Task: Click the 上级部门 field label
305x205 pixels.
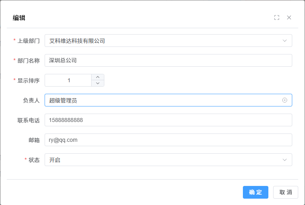Action: point(28,41)
